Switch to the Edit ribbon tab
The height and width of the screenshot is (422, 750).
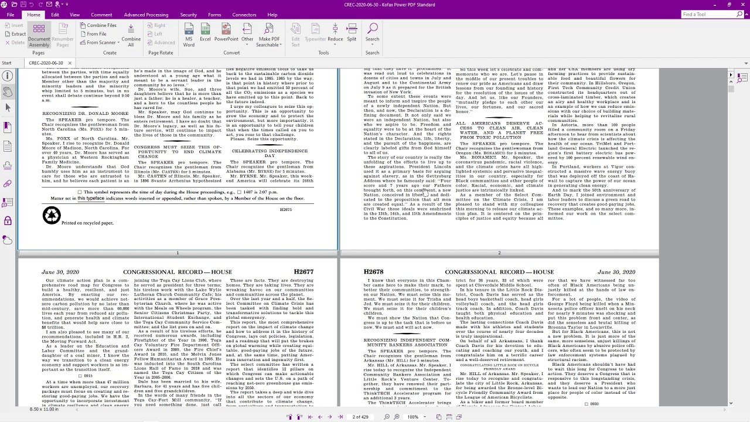click(x=55, y=15)
